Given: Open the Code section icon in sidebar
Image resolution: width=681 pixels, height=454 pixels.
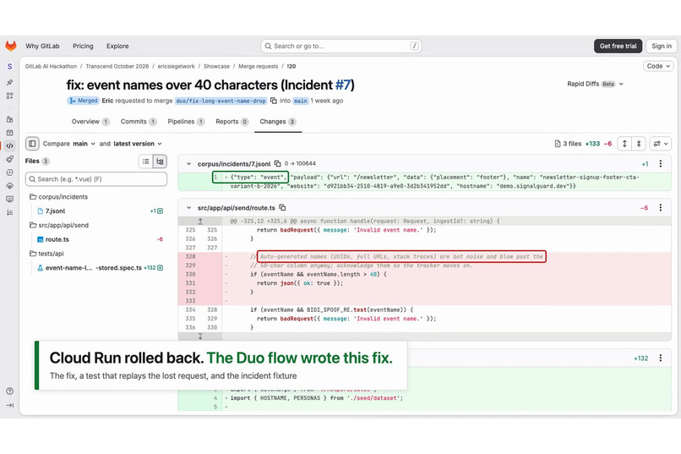Looking at the screenshot, I should point(9,146).
